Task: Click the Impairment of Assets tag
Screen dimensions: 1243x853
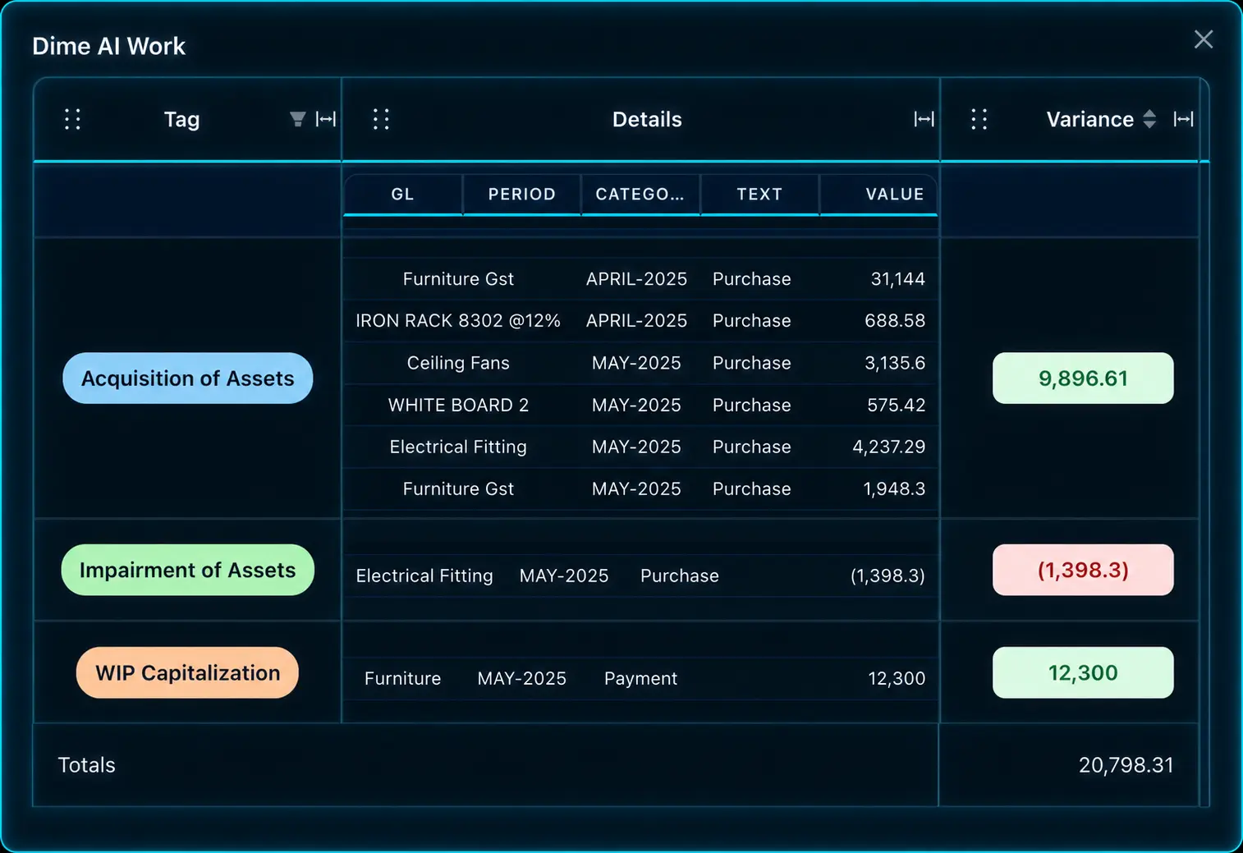Action: [x=188, y=570]
